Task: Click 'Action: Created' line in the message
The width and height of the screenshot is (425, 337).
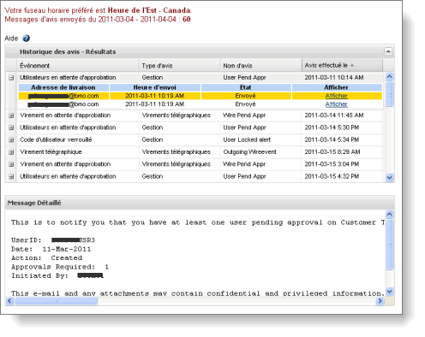Action: pos(46,258)
